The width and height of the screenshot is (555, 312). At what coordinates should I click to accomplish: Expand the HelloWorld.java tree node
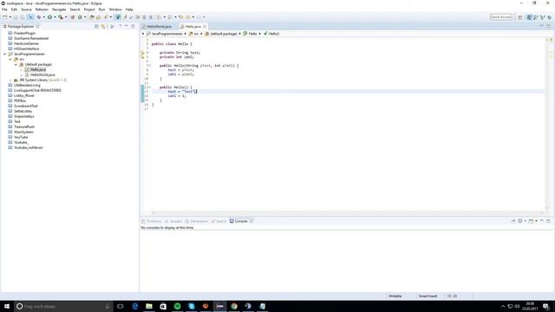tap(22, 75)
